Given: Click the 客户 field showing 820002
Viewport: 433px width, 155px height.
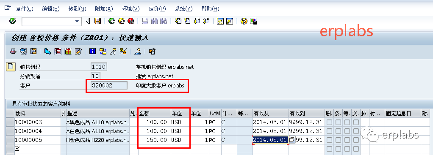Looking at the screenshot, I should click(109, 85).
